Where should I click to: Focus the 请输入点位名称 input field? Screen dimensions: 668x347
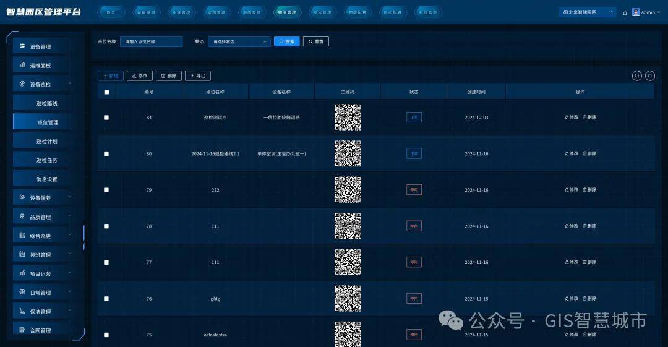[152, 41]
